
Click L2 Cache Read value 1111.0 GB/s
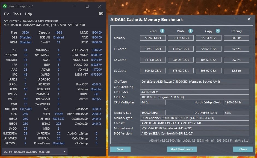pyautogui.click(x=153, y=60)
